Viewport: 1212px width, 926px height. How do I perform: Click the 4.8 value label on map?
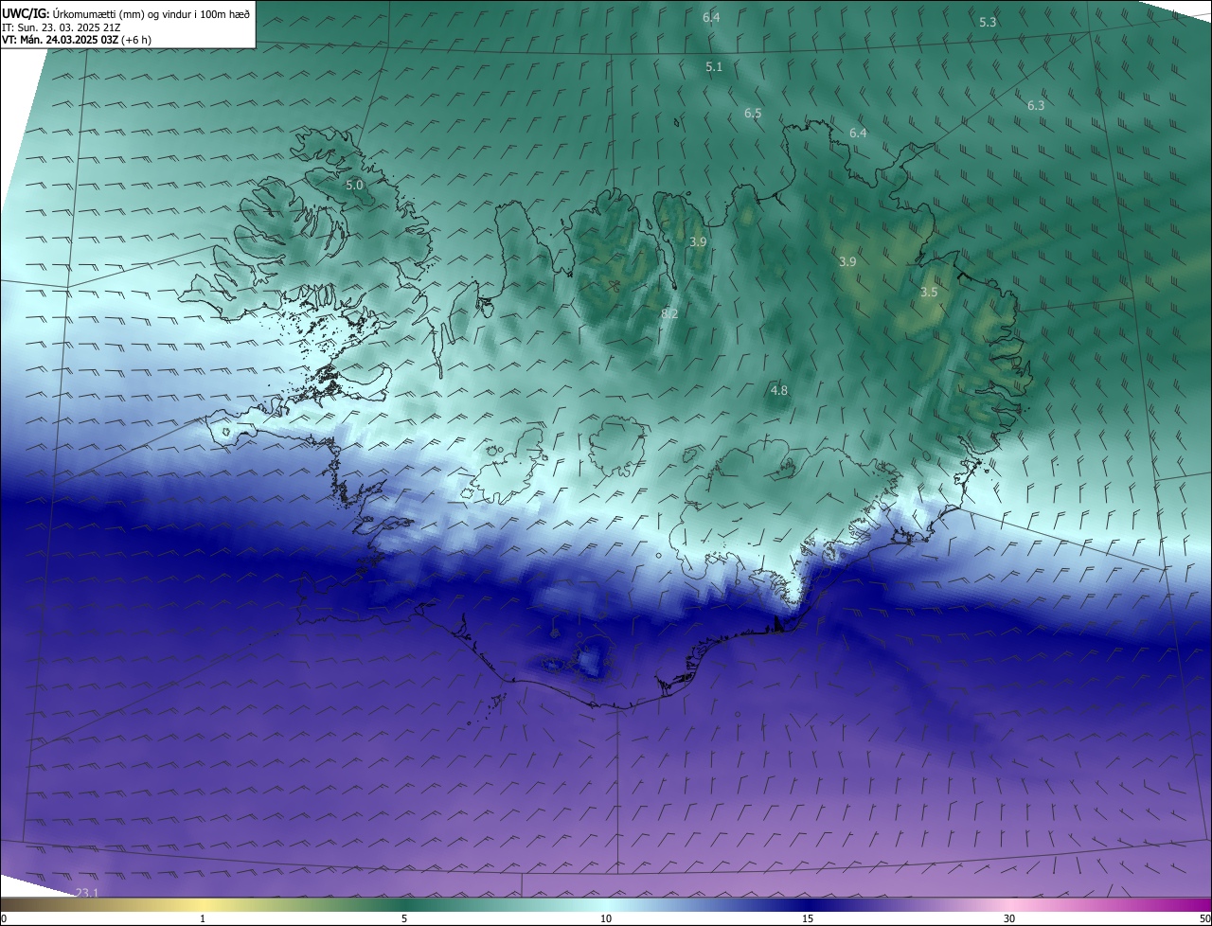pos(779,390)
